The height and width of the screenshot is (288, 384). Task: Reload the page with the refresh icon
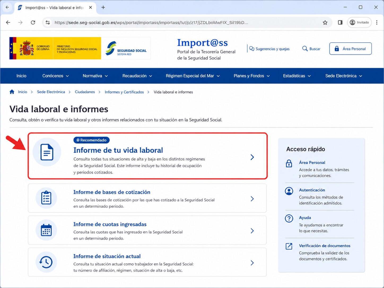click(x=33, y=23)
